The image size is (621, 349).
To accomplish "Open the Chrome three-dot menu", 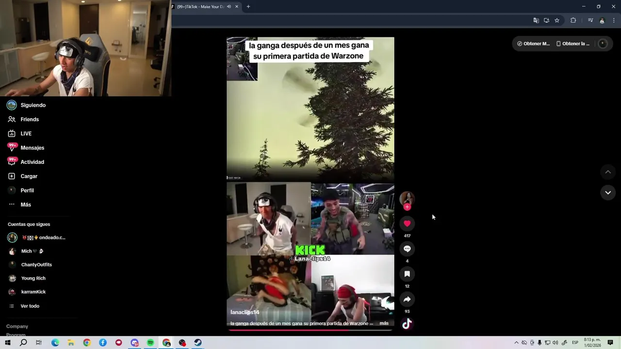I will (x=614, y=20).
